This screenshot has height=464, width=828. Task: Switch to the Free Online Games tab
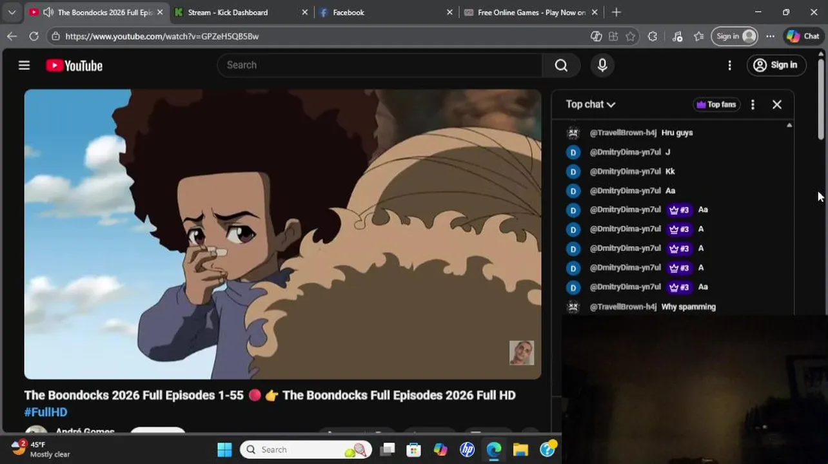[x=531, y=12]
